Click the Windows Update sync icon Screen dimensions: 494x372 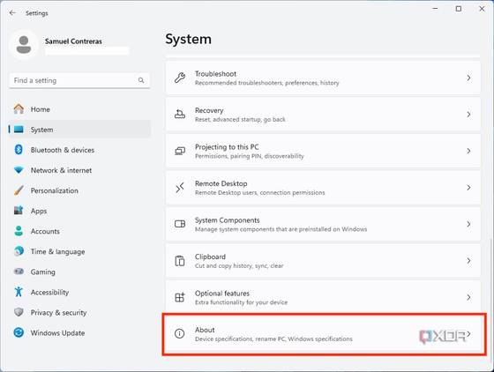coord(19,332)
